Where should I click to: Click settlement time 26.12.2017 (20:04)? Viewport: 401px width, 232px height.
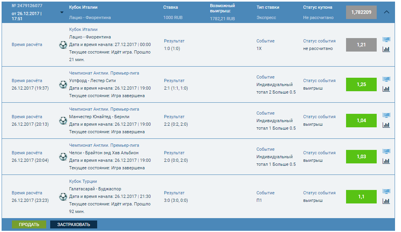click(30, 161)
